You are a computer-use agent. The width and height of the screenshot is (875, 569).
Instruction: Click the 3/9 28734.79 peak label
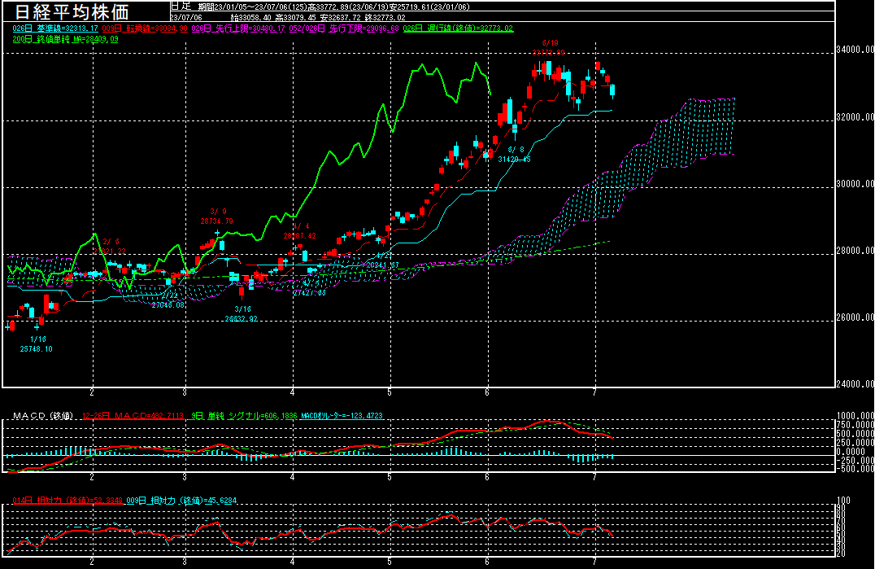(217, 217)
